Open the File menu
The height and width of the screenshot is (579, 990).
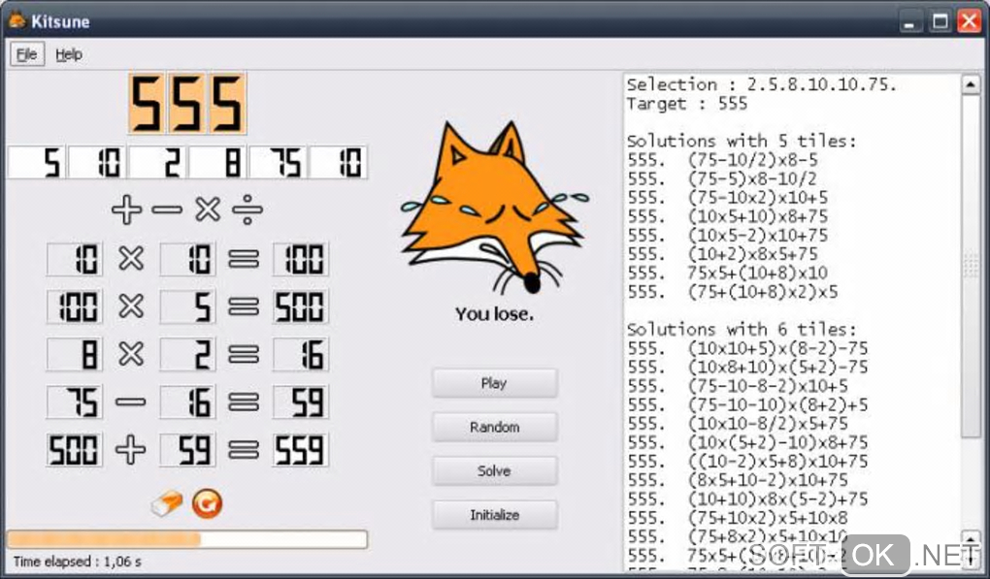click(27, 54)
